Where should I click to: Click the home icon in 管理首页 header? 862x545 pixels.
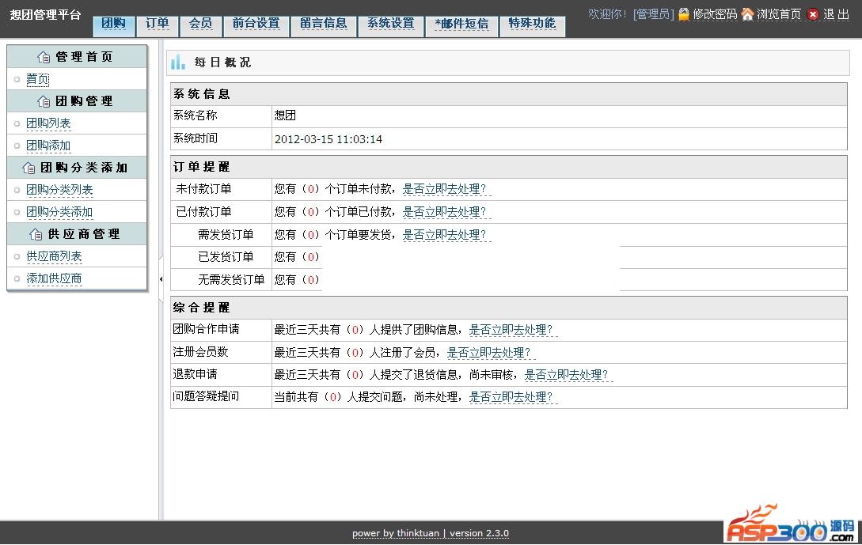pyautogui.click(x=44, y=57)
